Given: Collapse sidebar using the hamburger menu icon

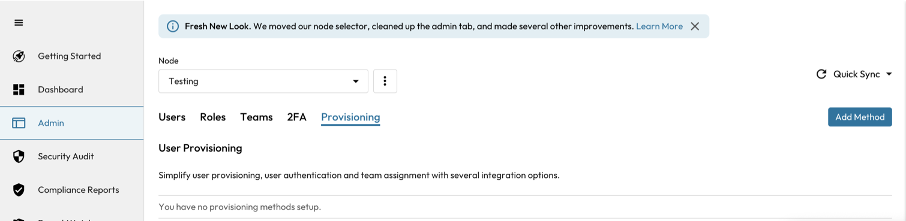Looking at the screenshot, I should pos(19,23).
